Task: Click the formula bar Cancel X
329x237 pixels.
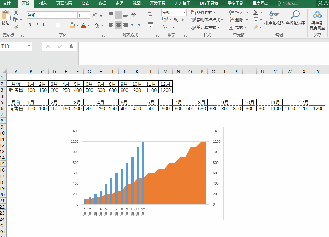Action: (48, 46)
